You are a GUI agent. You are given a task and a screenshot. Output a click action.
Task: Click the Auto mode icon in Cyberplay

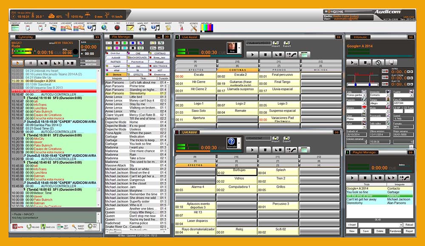click(x=17, y=227)
